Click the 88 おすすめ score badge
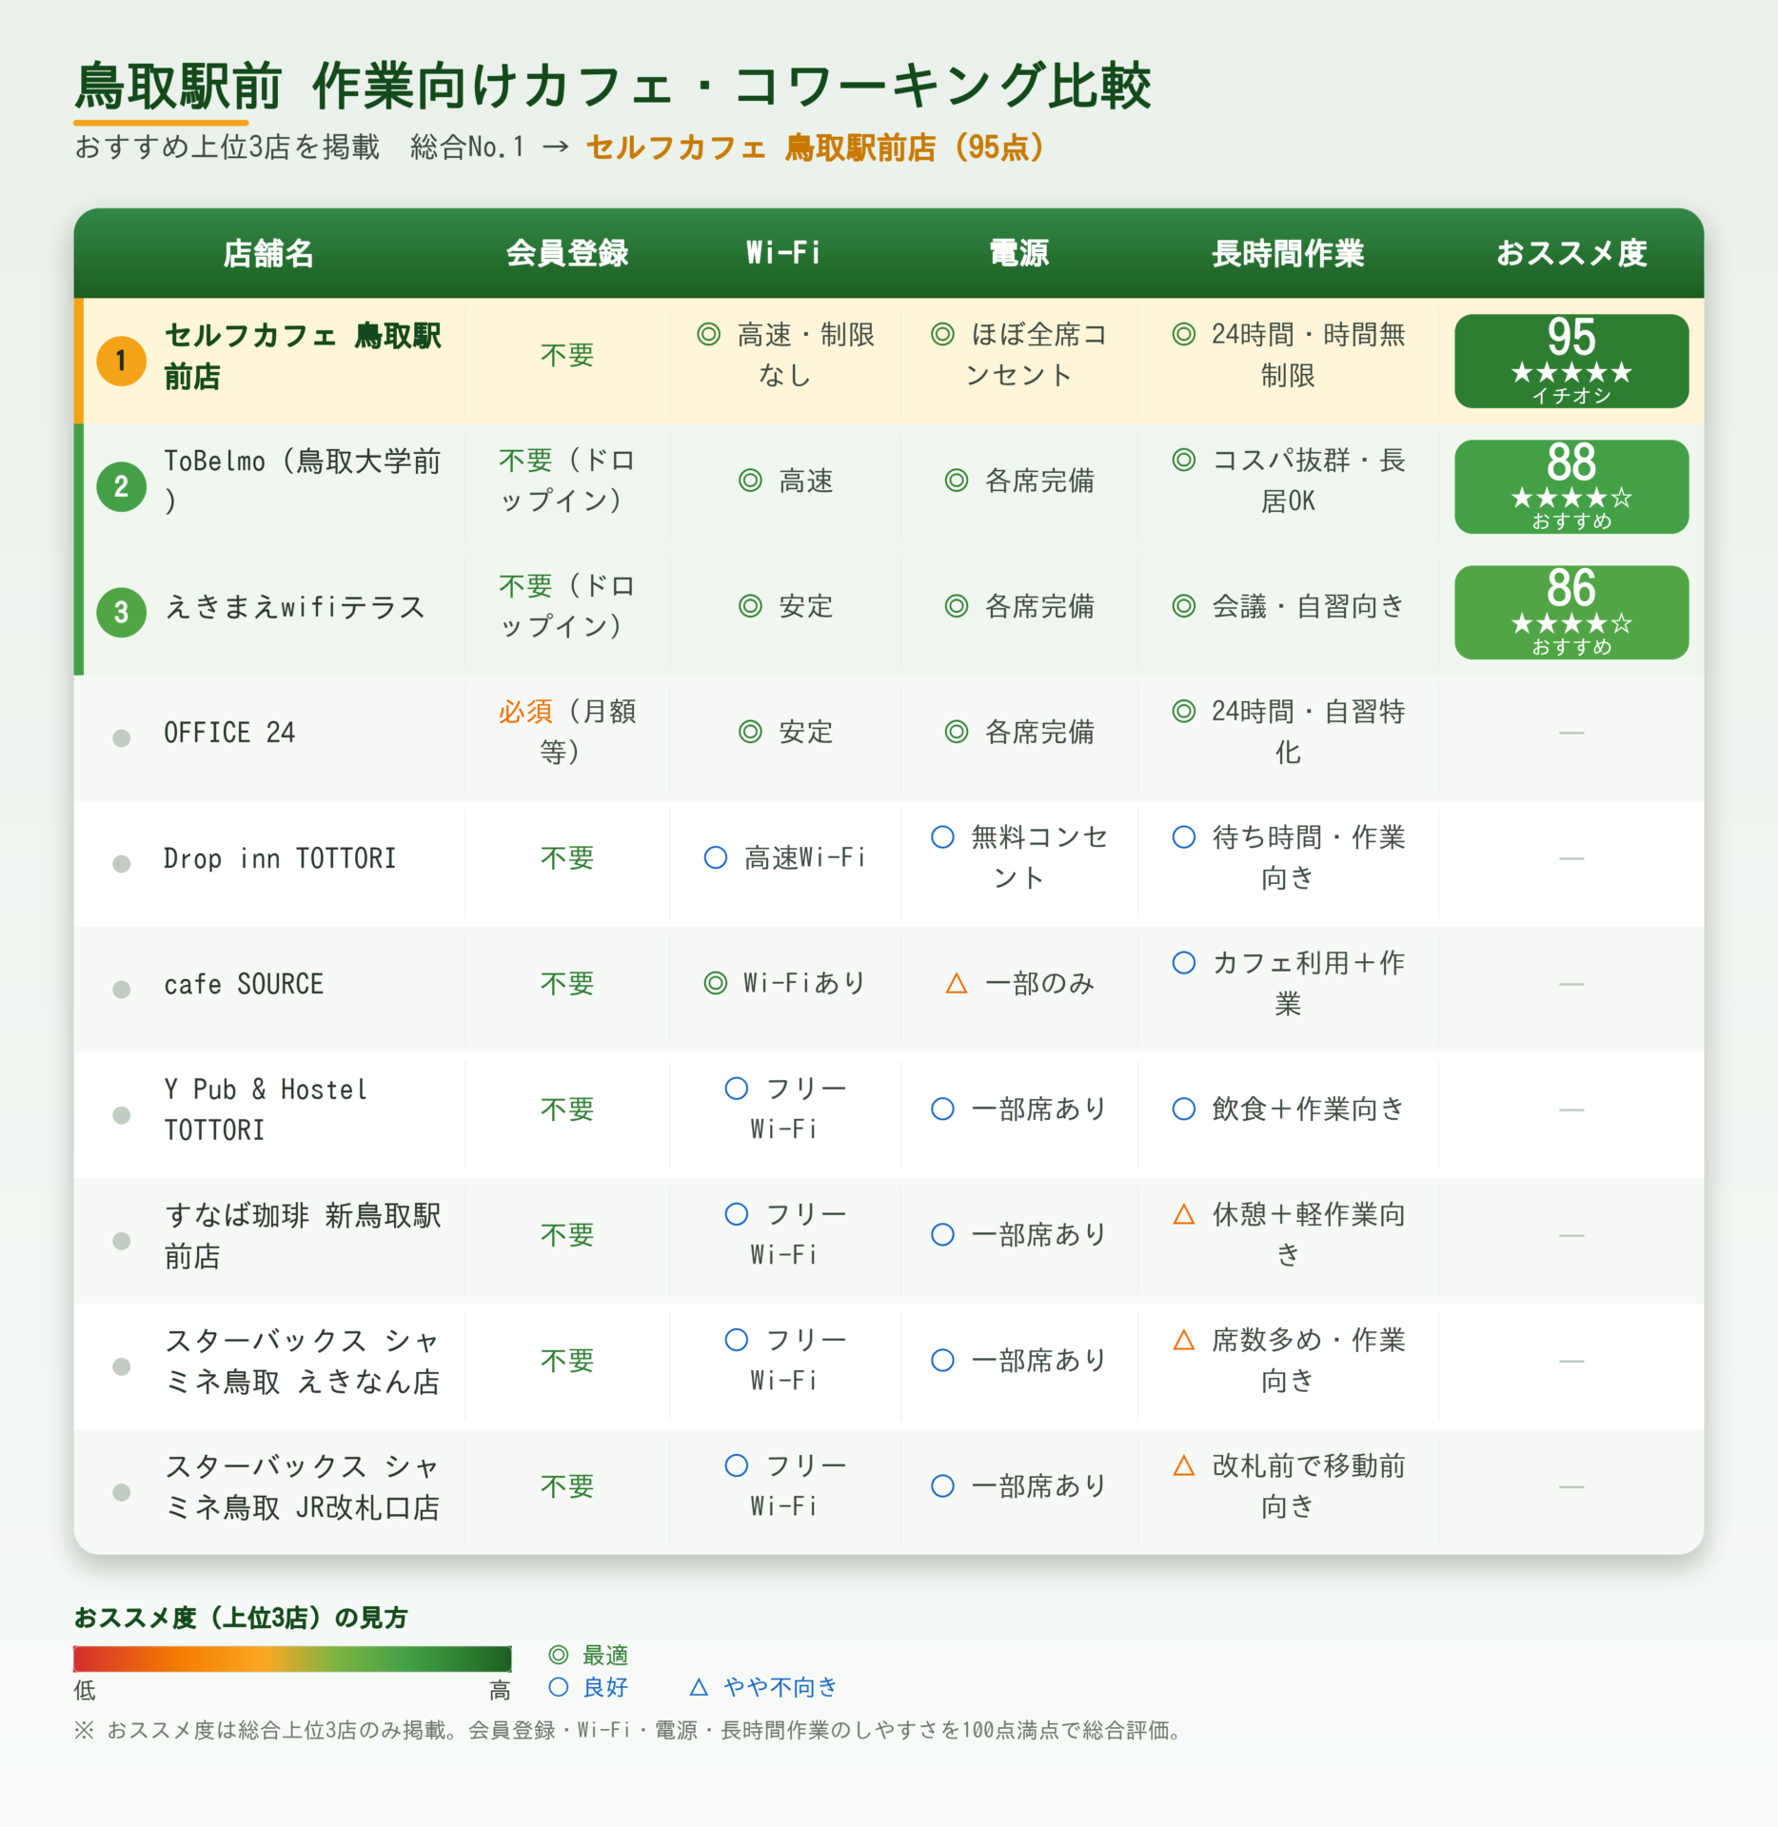 pos(1571,486)
